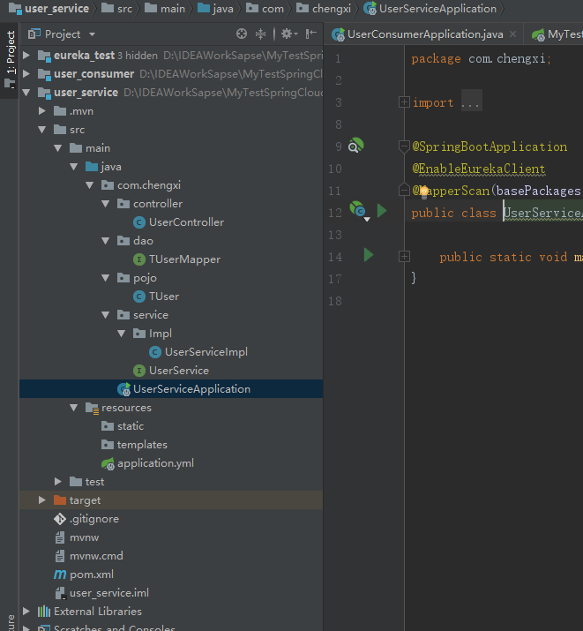
Task: Expand the .mvn folder
Action: pyautogui.click(x=42, y=110)
